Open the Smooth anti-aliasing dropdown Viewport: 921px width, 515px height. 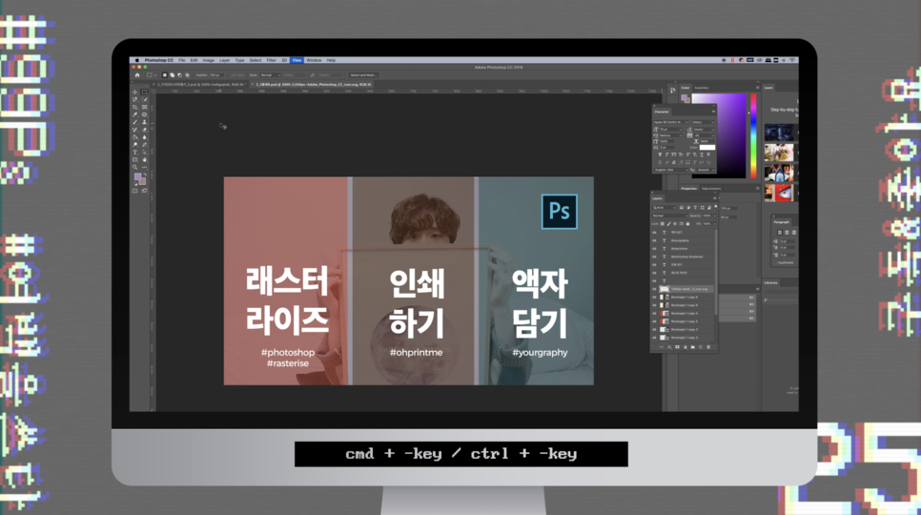click(706, 170)
